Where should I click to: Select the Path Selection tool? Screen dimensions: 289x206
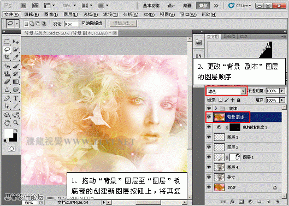(x=7, y=106)
